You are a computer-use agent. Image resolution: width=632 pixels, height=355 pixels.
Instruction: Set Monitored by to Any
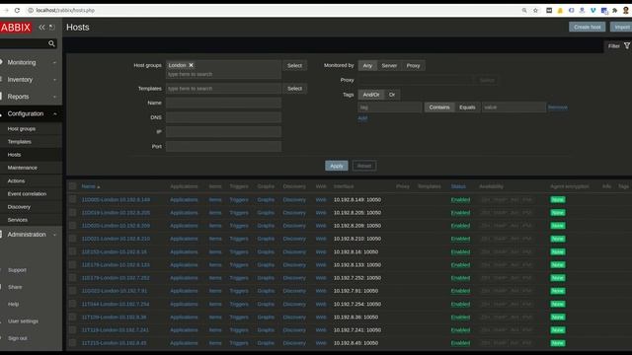[367, 66]
